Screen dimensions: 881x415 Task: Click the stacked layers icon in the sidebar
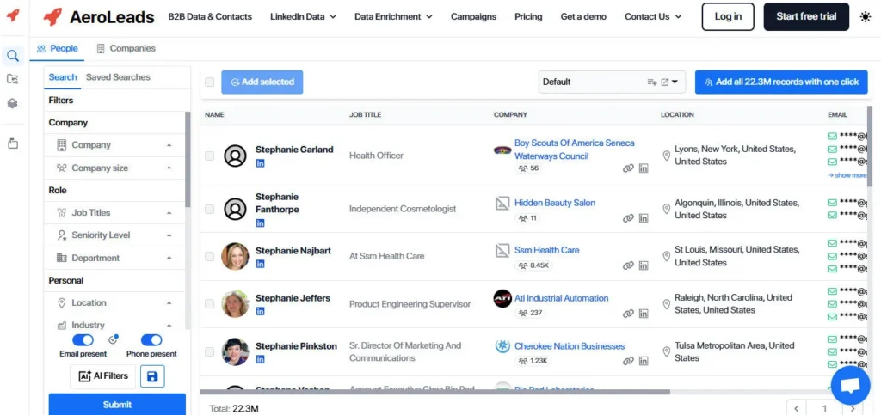click(12, 103)
